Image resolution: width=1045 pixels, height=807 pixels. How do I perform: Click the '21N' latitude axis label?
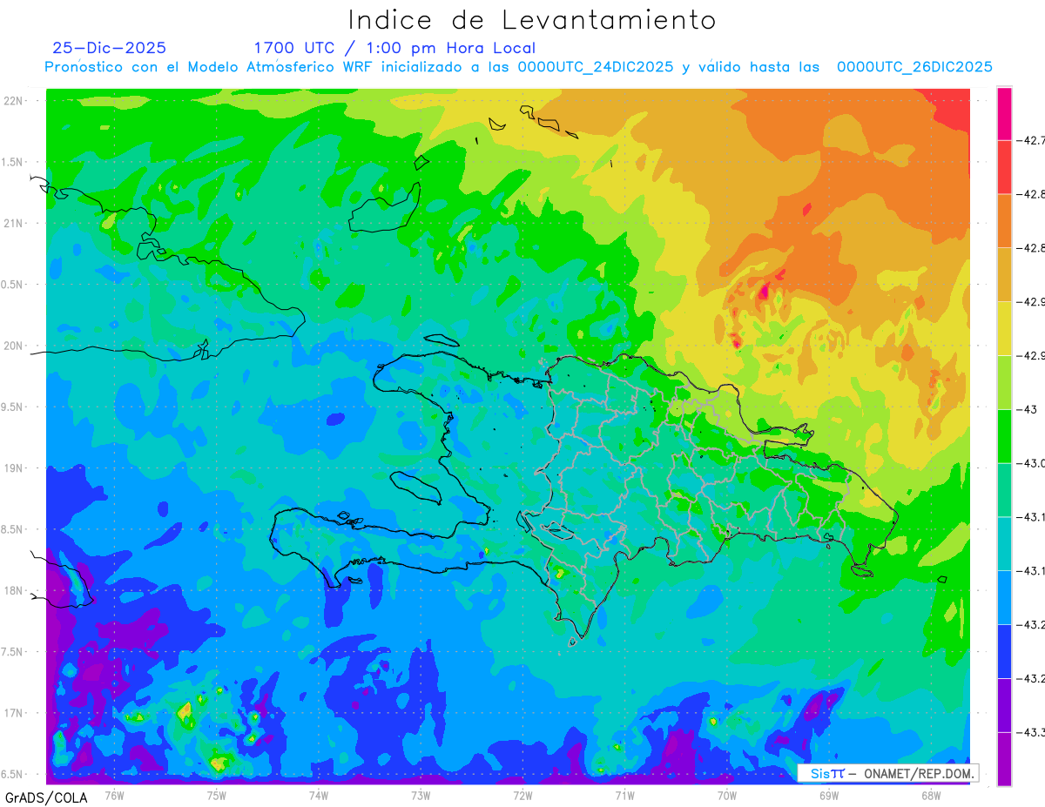coord(13,223)
